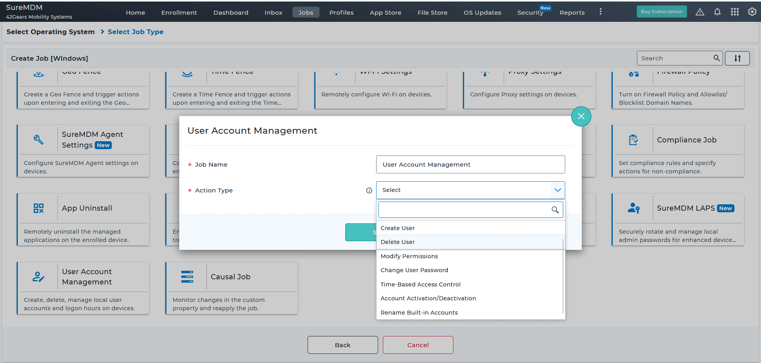Image resolution: width=761 pixels, height=363 pixels.
Task: Select Rename Built-in Accounts
Action: pyautogui.click(x=470, y=313)
